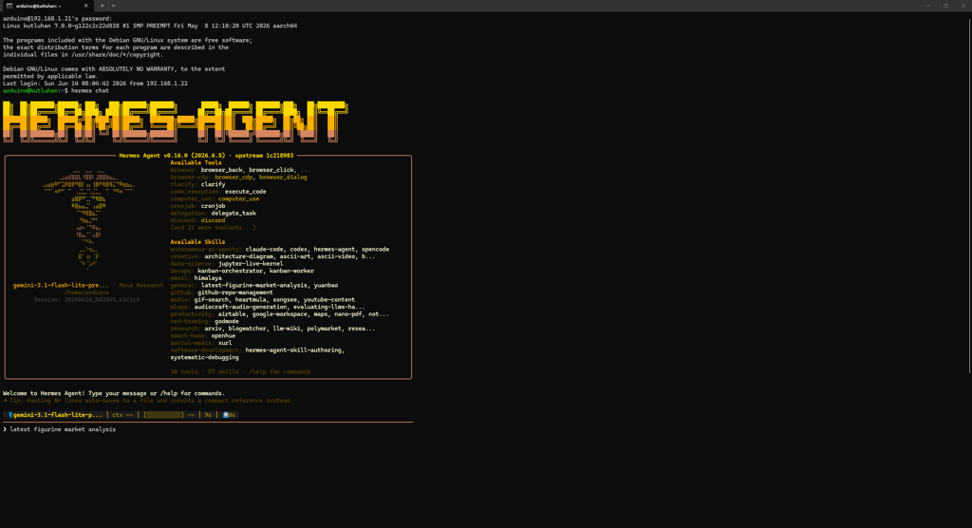972x528 pixels.
Task: Click the 'godmode' red-teaming skill
Action: [x=227, y=321]
